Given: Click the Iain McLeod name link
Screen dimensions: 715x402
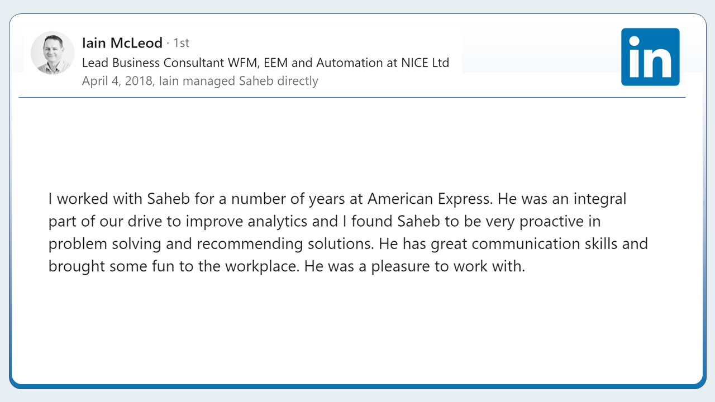Looking at the screenshot, I should pyautogui.click(x=122, y=43).
